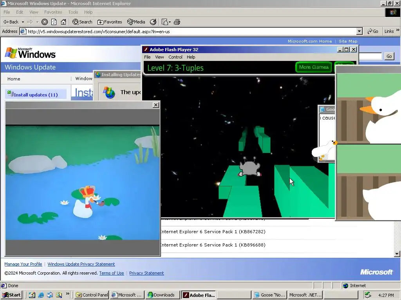Select update row KB867282
Viewport: 401px width, 300px height.
click(x=213, y=232)
